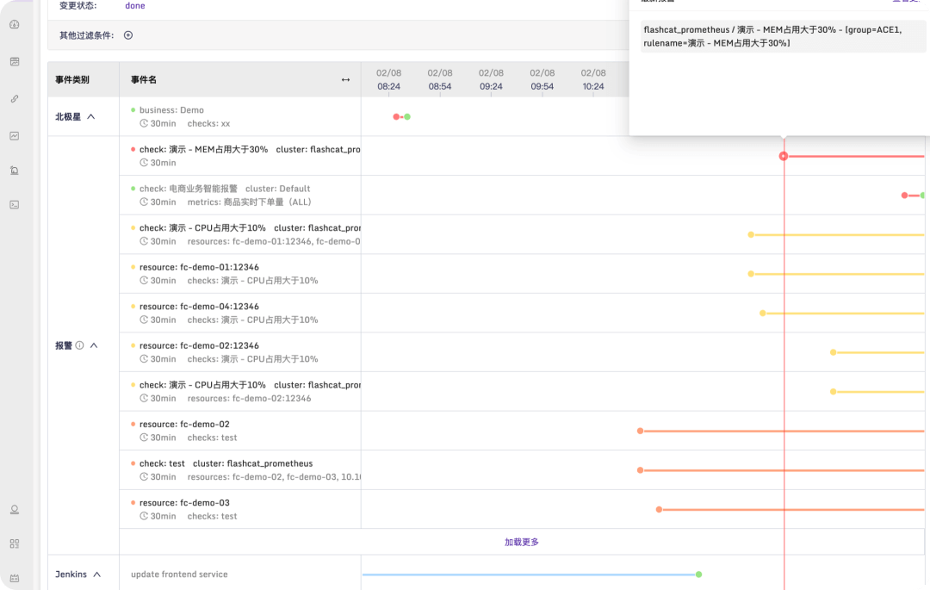Select resource: fc-demo-01:12346 event
This screenshot has width=930, height=590.
tap(240, 273)
